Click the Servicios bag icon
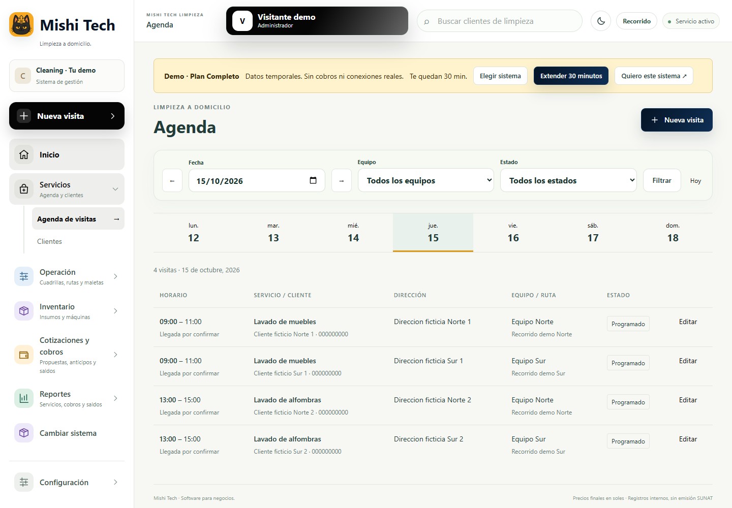Image resolution: width=732 pixels, height=508 pixels. click(x=24, y=189)
